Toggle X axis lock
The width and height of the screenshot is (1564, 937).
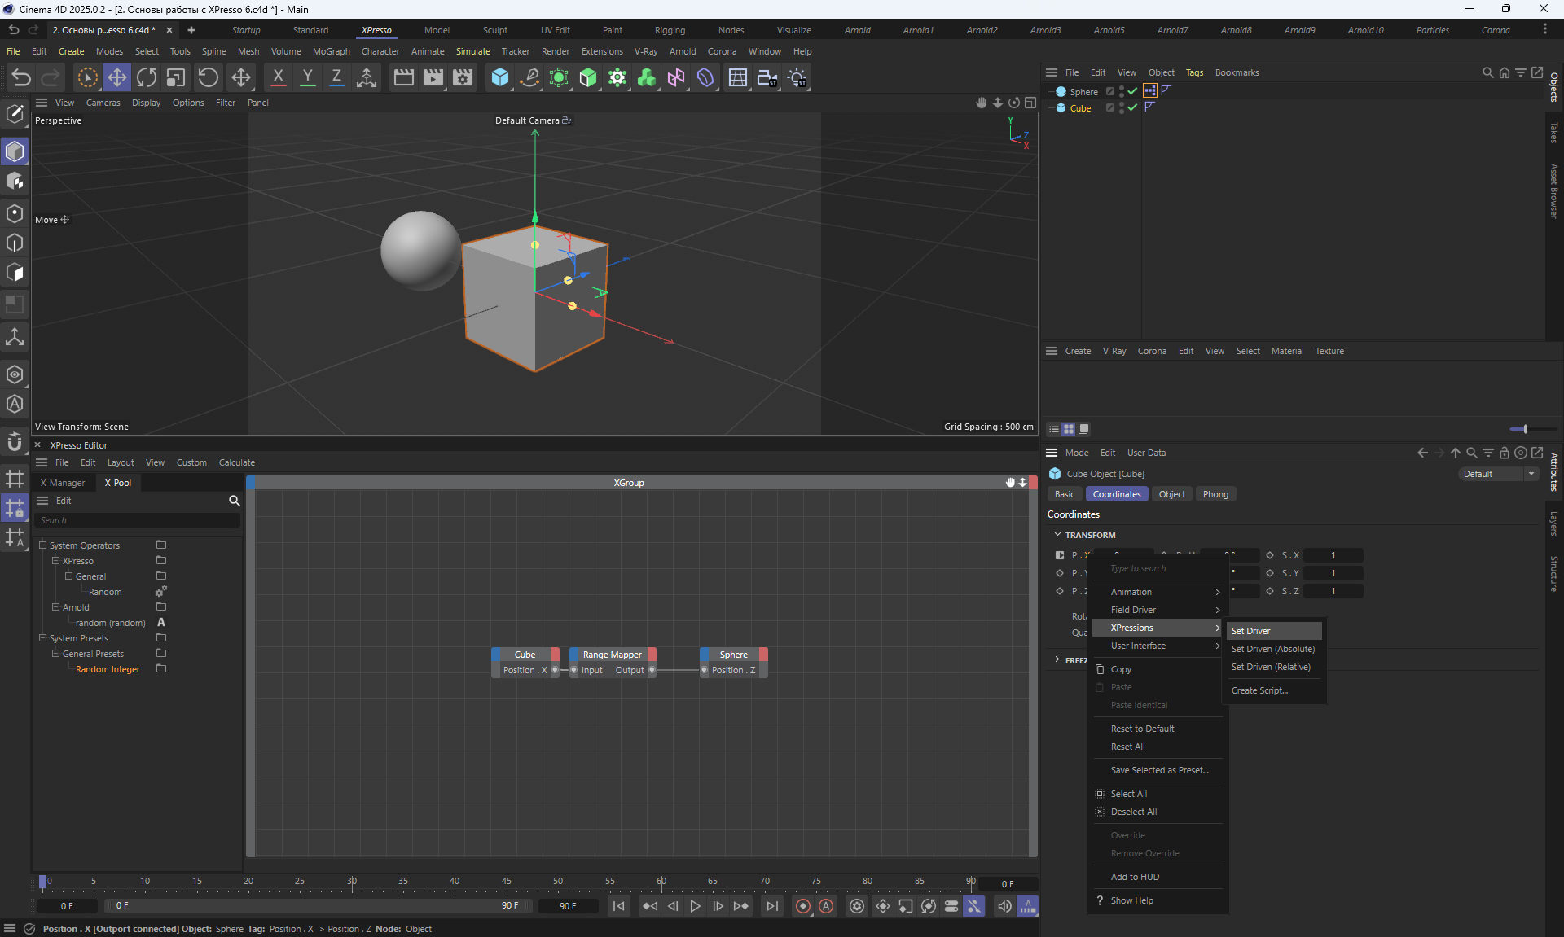click(278, 77)
